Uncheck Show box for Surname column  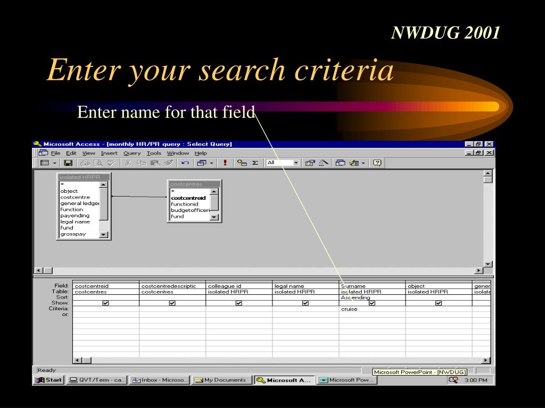click(x=372, y=303)
